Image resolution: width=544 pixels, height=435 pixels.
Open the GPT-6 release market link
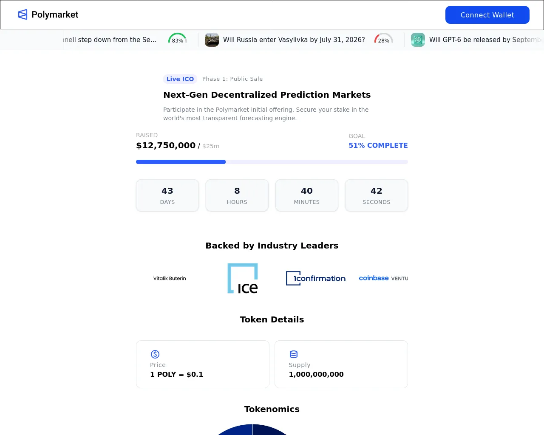coord(486,40)
